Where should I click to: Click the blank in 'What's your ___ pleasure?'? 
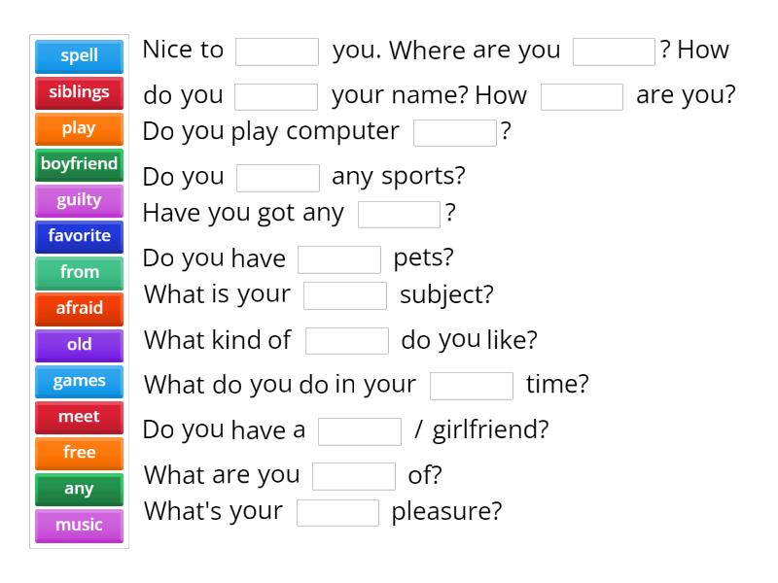coord(338,511)
